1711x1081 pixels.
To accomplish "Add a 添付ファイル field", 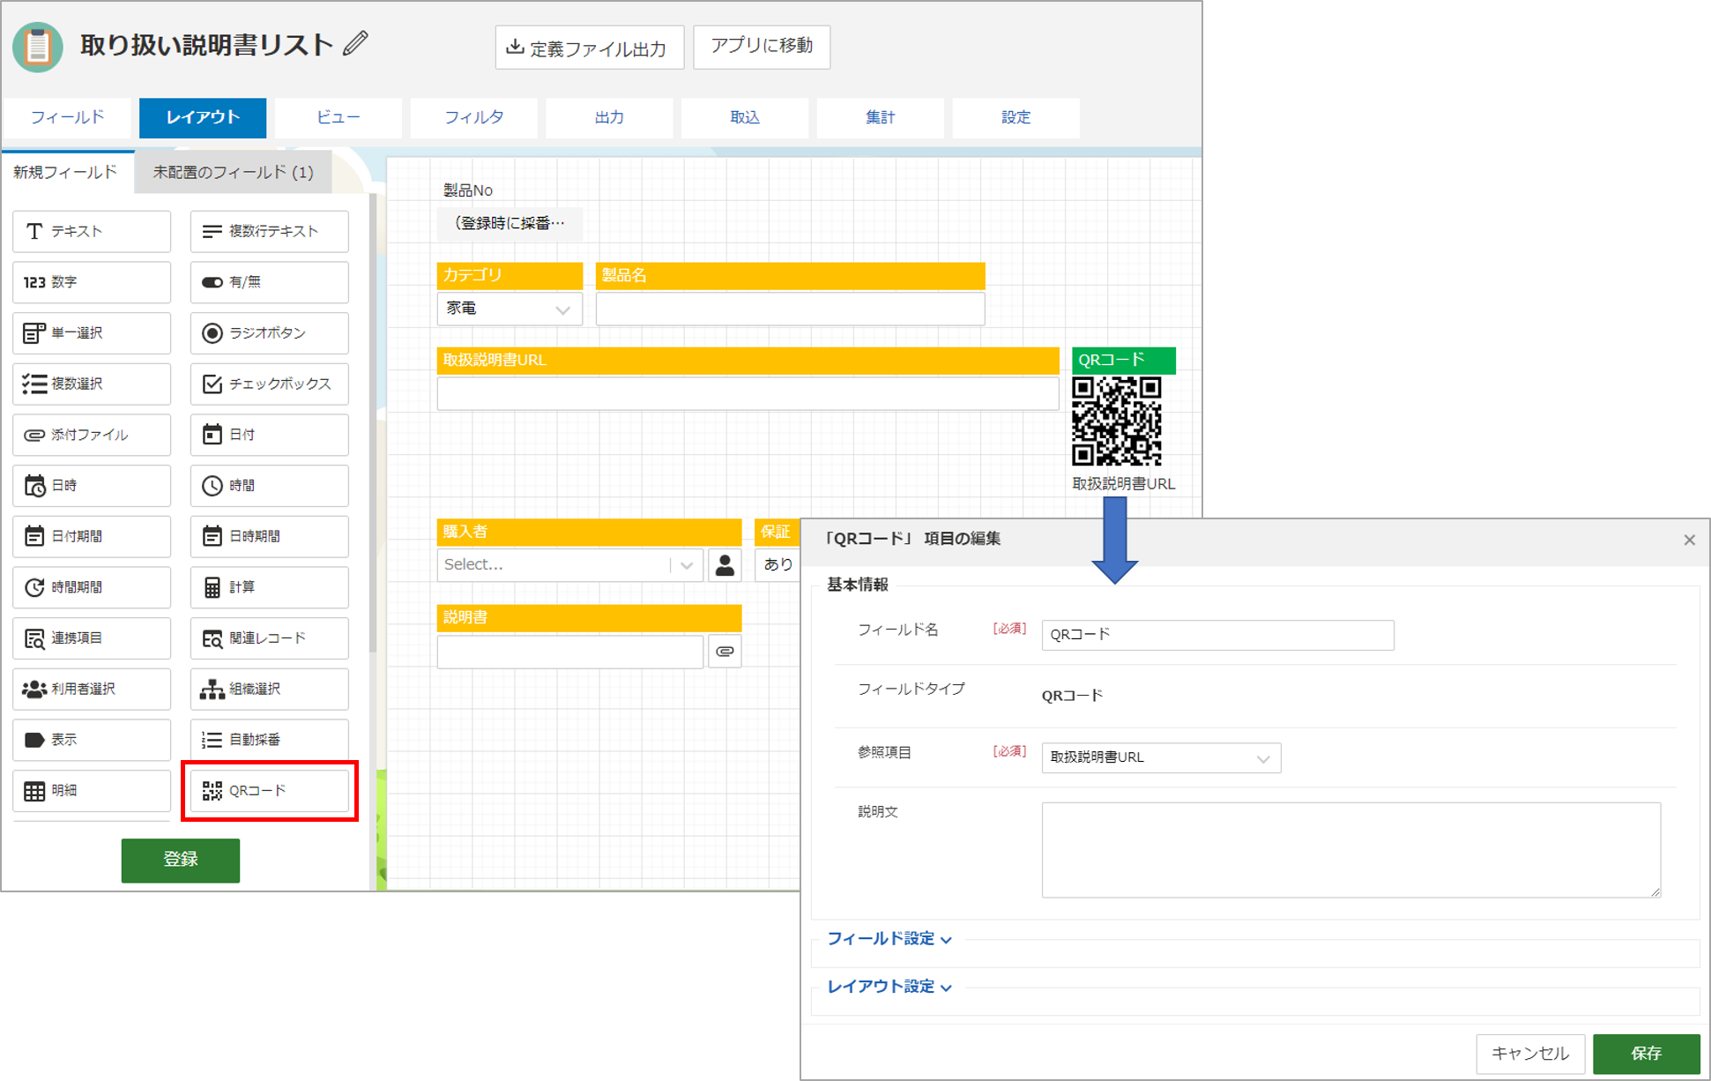I will coord(92,435).
